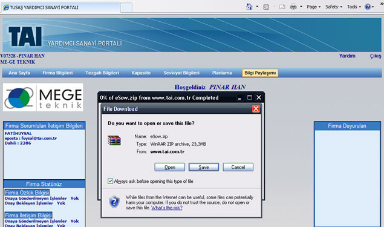Open Kapasite menu item
Screen dimensions: 384x227
click(x=141, y=73)
